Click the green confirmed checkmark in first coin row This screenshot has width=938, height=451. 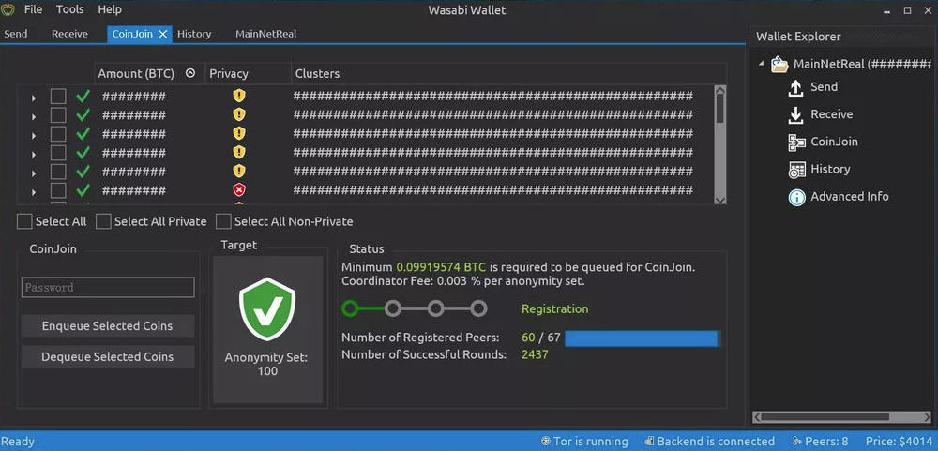83,96
